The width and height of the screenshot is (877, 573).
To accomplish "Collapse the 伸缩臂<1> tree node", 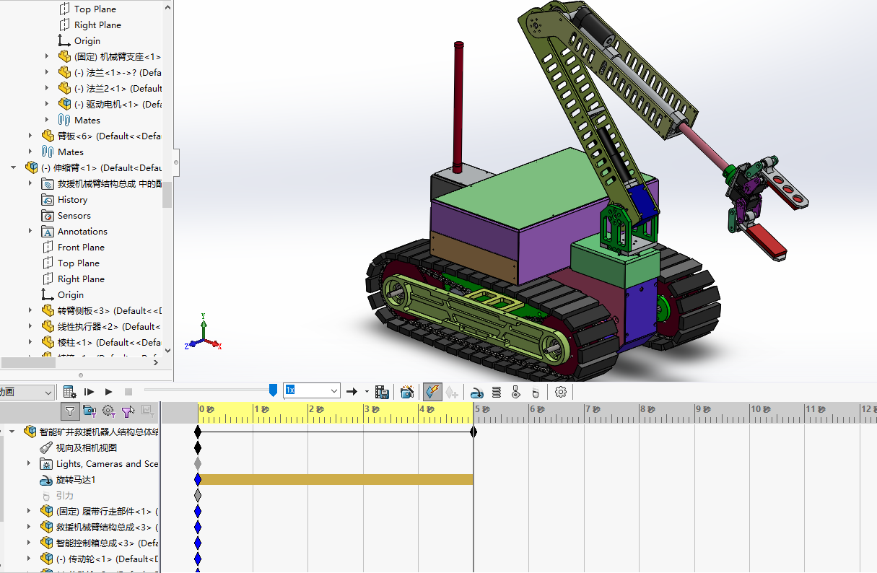I will click(x=14, y=167).
